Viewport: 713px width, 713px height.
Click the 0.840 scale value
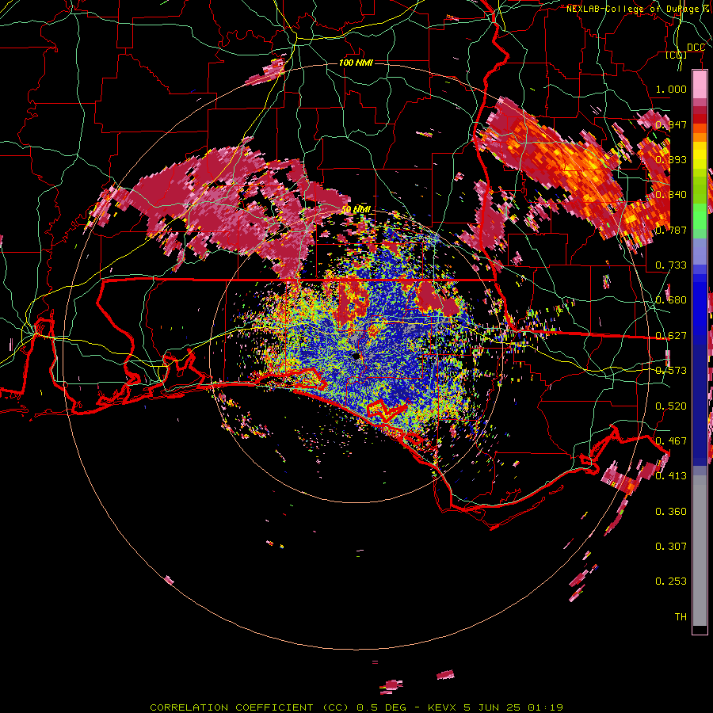coord(671,195)
